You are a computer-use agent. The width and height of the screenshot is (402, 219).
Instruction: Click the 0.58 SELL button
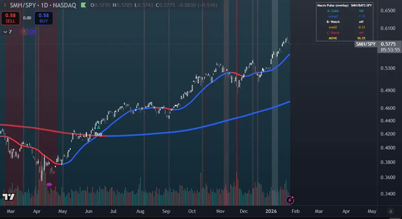(10, 18)
